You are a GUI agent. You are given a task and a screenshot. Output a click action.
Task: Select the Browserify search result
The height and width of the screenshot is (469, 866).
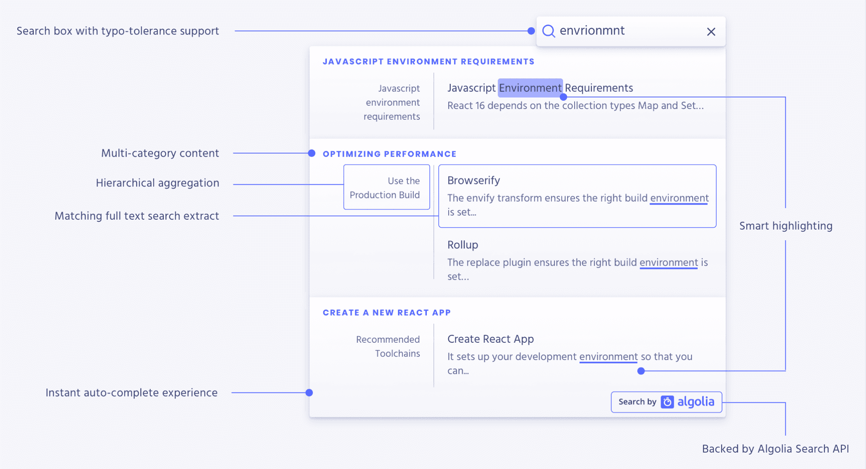(577, 196)
